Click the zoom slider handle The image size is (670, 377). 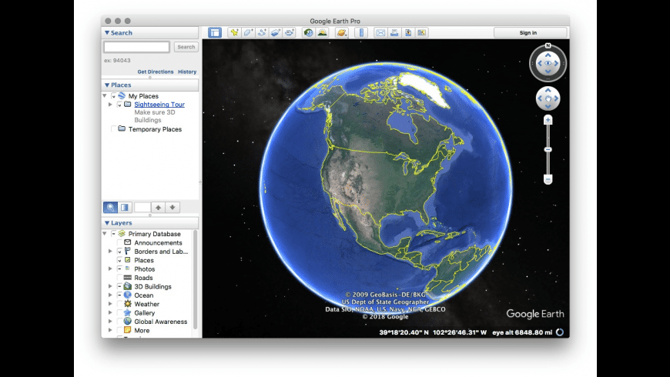pyautogui.click(x=548, y=149)
